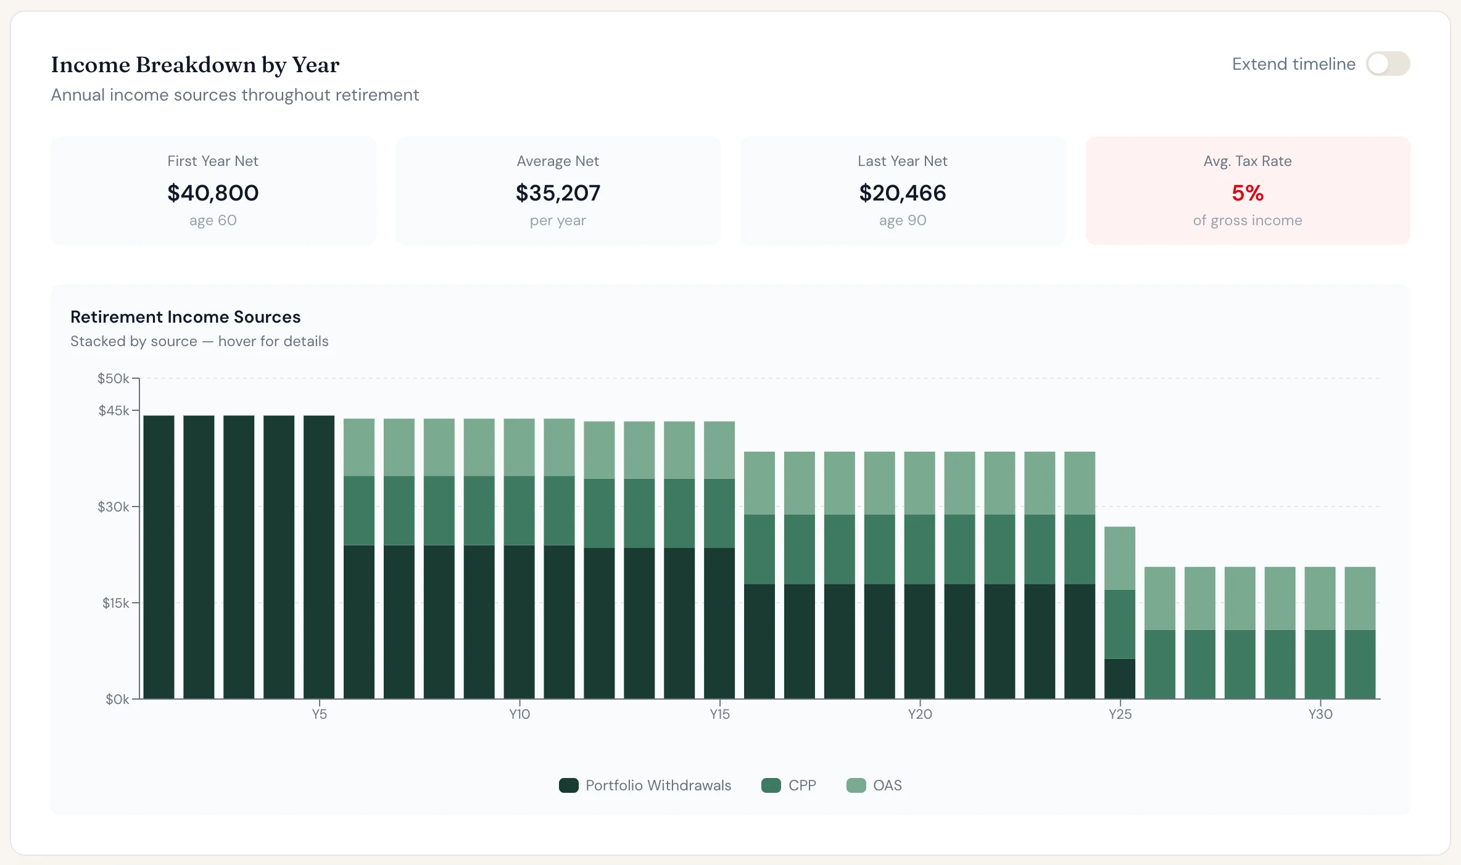Click the Y10 bar in the chart
1461x865 pixels.
[519, 558]
